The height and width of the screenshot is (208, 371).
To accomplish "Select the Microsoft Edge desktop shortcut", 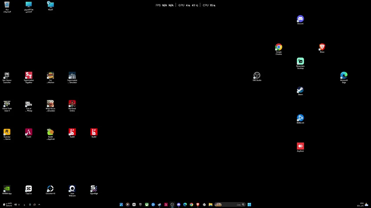I will pos(344,78).
